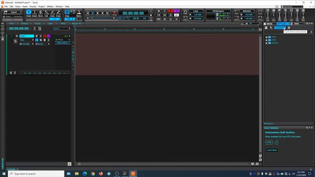Expand the first VST3 folder
The image size is (315, 177).
(x=267, y=37)
